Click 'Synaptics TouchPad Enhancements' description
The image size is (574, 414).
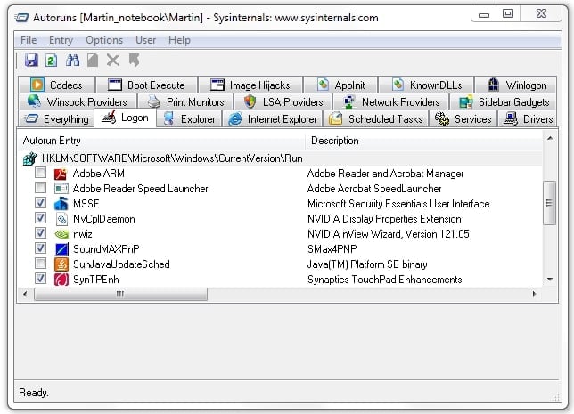coord(385,280)
